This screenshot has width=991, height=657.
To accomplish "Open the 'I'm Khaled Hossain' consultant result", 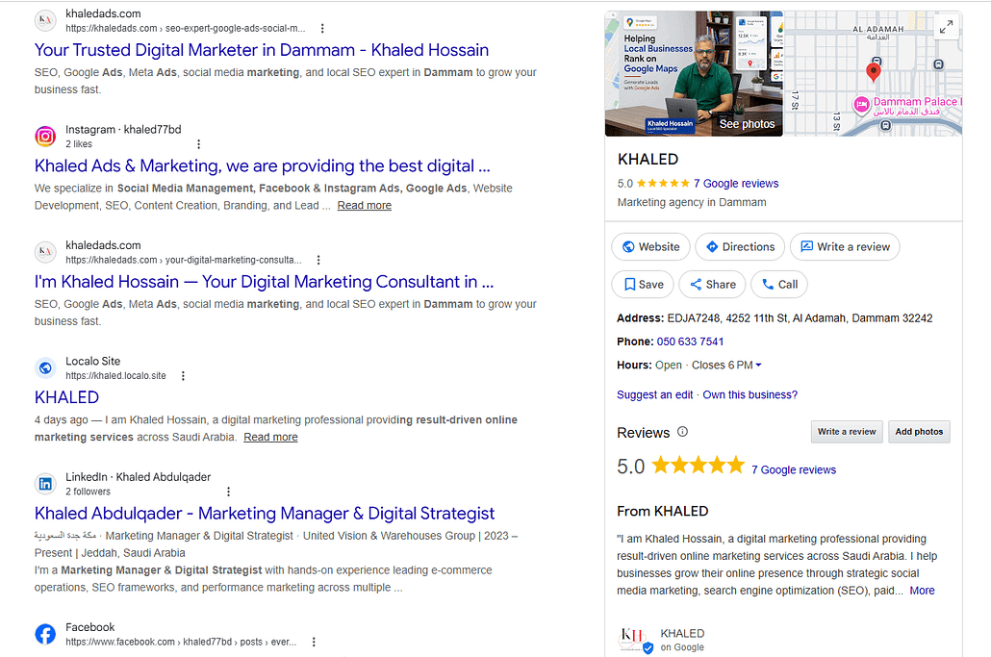I will pyautogui.click(x=265, y=282).
